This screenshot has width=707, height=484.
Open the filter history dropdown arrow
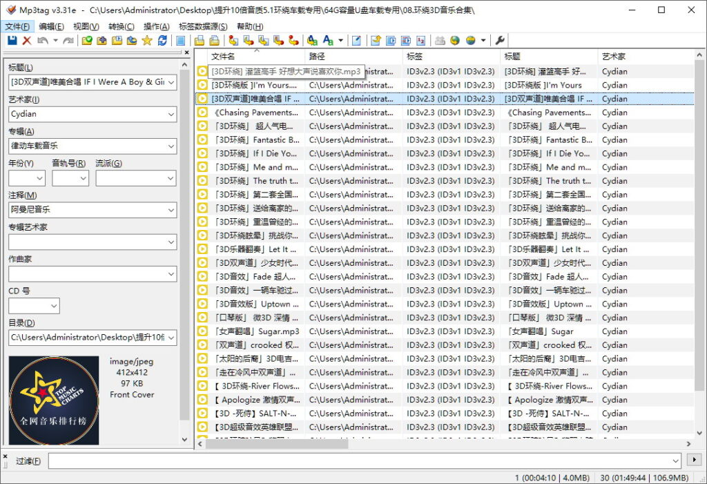click(x=675, y=461)
